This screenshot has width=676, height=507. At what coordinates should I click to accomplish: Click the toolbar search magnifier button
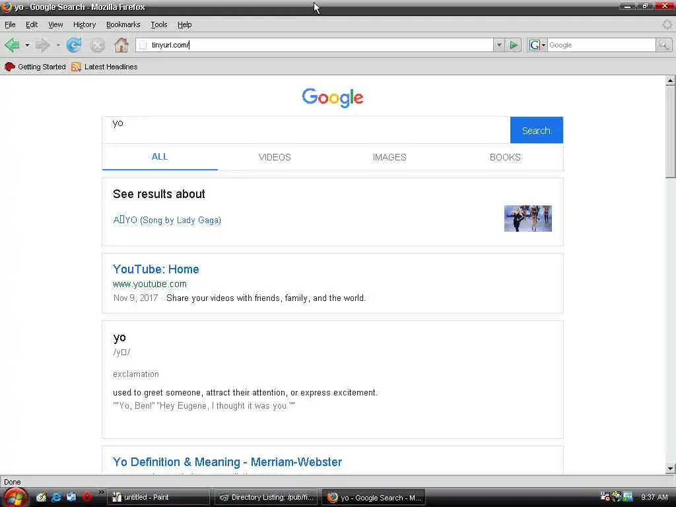click(664, 45)
